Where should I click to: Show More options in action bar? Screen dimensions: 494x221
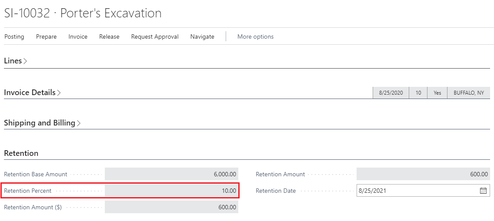pyautogui.click(x=256, y=36)
